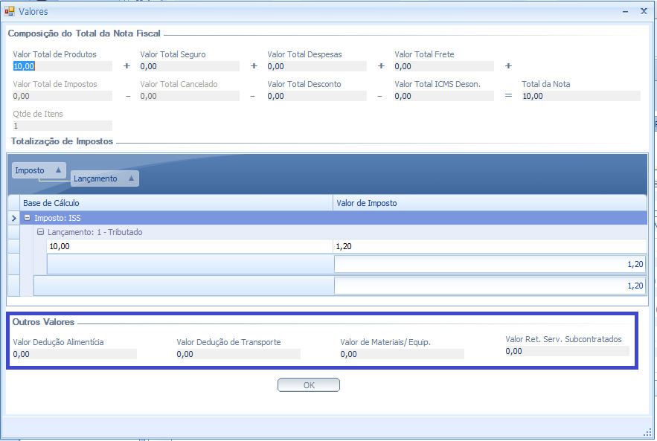Click into Valor Total Despesas field
The image size is (657, 441).
click(316, 66)
